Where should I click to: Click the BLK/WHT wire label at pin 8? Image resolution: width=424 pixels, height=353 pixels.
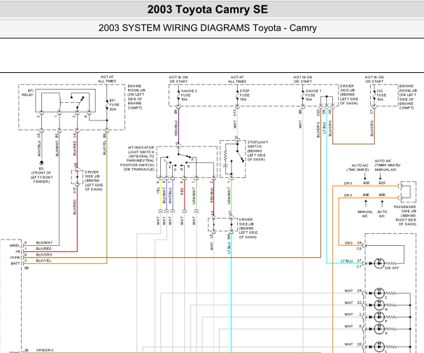tap(44, 243)
